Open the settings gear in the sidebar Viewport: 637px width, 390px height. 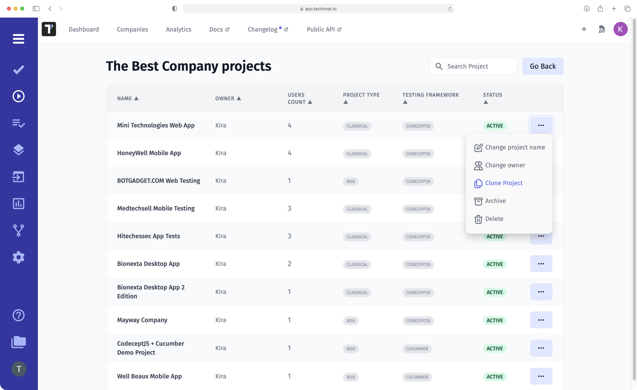[19, 257]
